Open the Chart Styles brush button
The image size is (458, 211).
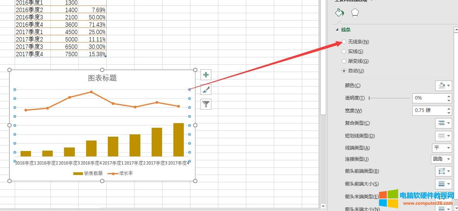(206, 89)
